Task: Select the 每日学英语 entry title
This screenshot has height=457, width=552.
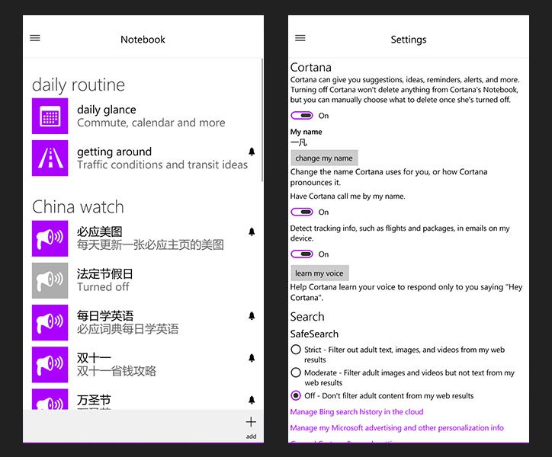Action: pyautogui.click(x=105, y=316)
